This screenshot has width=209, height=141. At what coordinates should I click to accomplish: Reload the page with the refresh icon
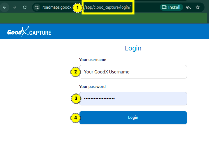(25, 7)
